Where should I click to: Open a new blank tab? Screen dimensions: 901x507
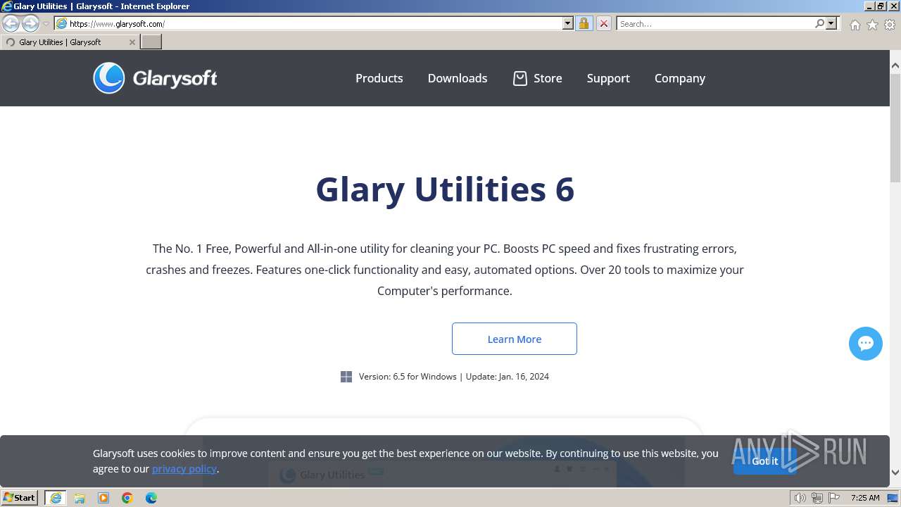151,42
